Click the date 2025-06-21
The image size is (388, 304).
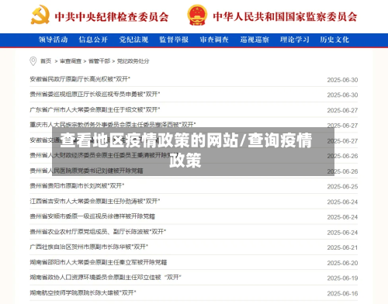[x=342, y=247]
